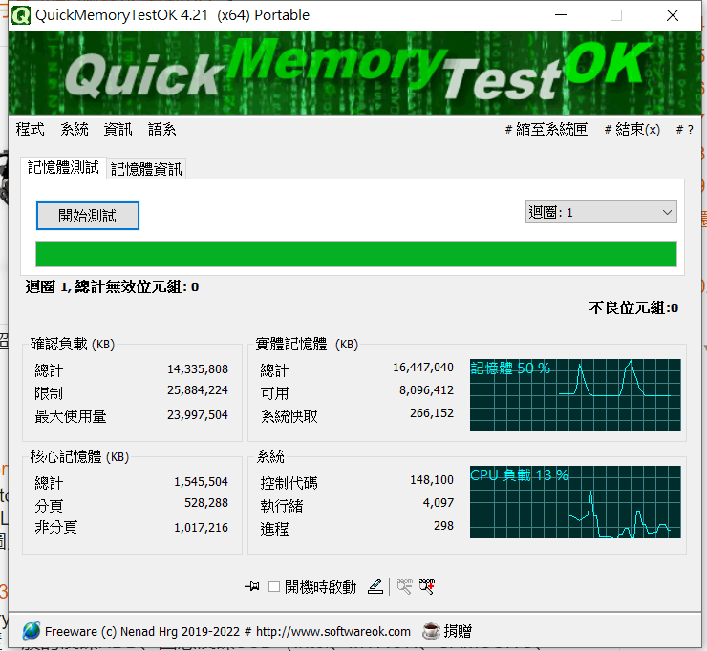
Task: Open the 語系 language menu
Action: [x=161, y=129]
